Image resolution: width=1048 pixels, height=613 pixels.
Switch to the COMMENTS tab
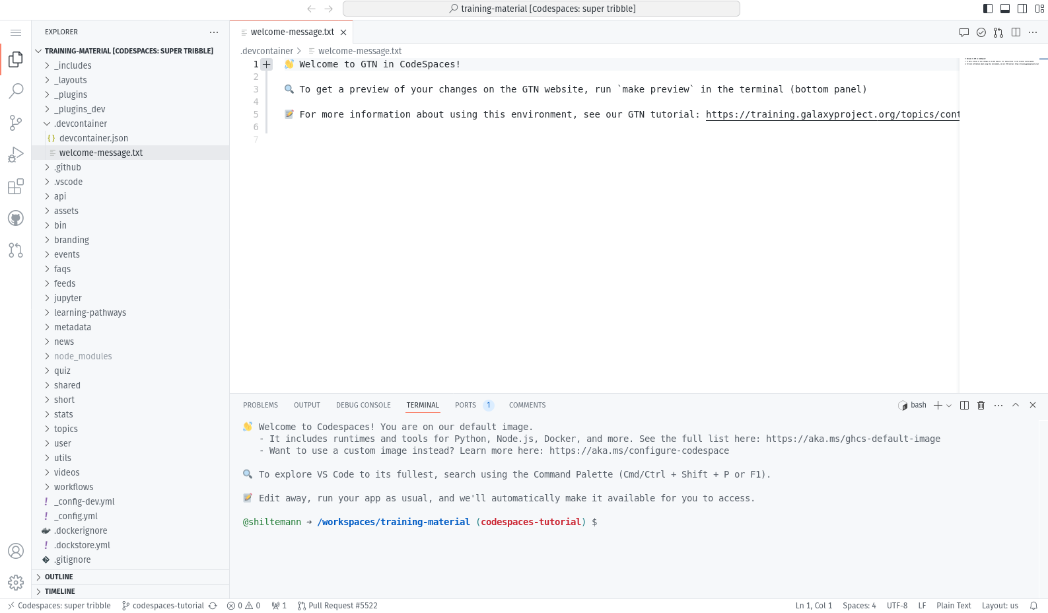[x=527, y=405]
